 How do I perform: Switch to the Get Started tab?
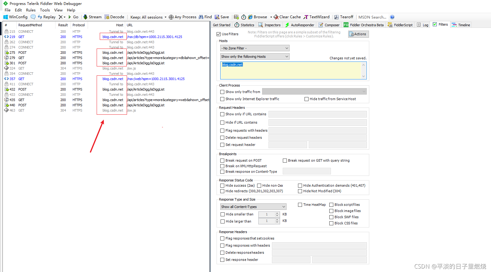pos(221,25)
